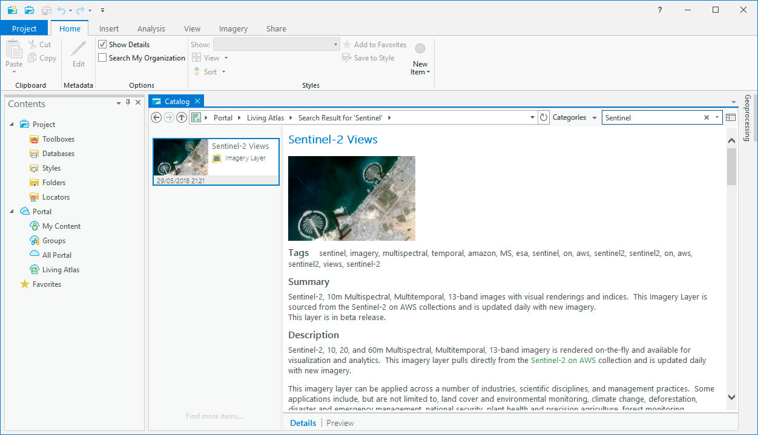The image size is (758, 435).
Task: Select All Portal item
Action: click(57, 255)
